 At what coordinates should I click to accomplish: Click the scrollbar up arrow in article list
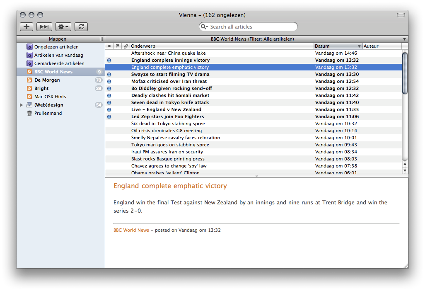[x=405, y=164]
